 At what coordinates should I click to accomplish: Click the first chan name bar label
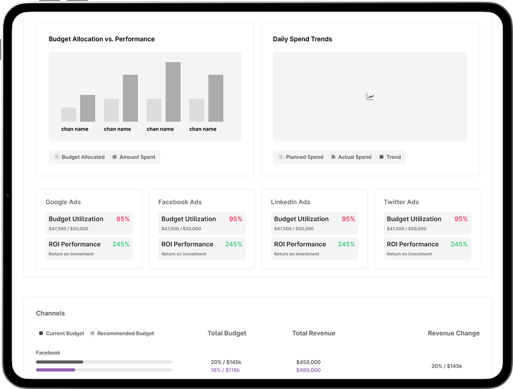pyautogui.click(x=74, y=129)
